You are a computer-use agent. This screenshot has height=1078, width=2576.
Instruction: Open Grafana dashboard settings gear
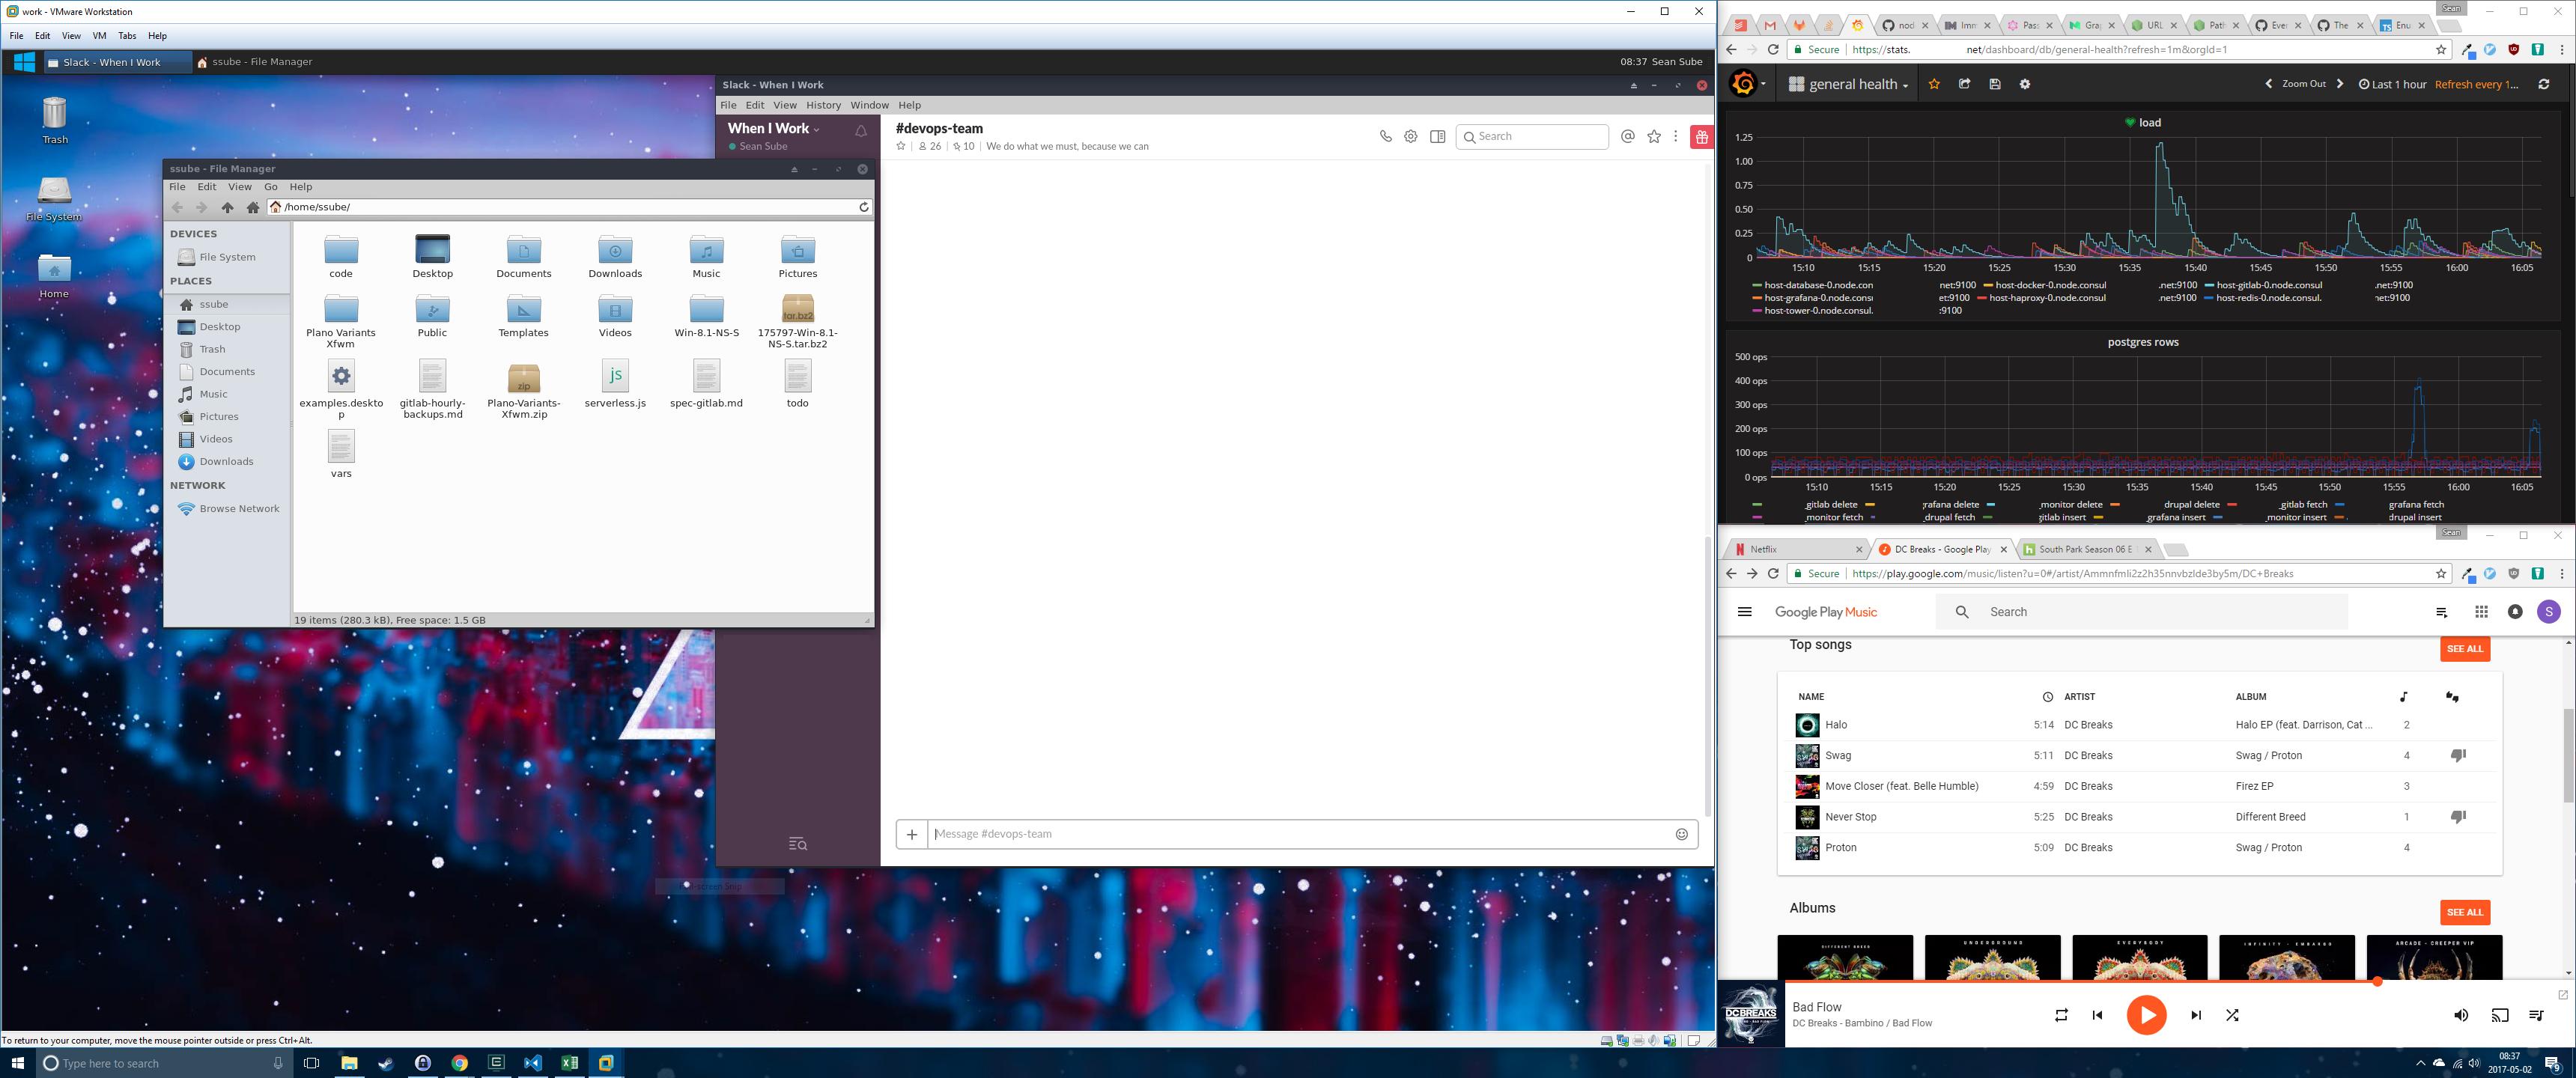point(2025,84)
